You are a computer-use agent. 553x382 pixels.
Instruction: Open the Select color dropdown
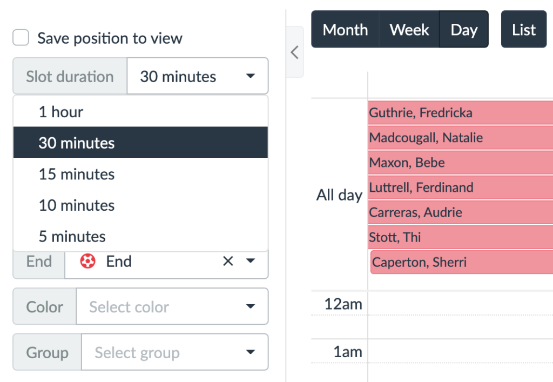pos(172,306)
